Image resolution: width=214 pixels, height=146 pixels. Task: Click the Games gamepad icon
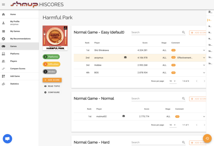[x=3, y=46]
